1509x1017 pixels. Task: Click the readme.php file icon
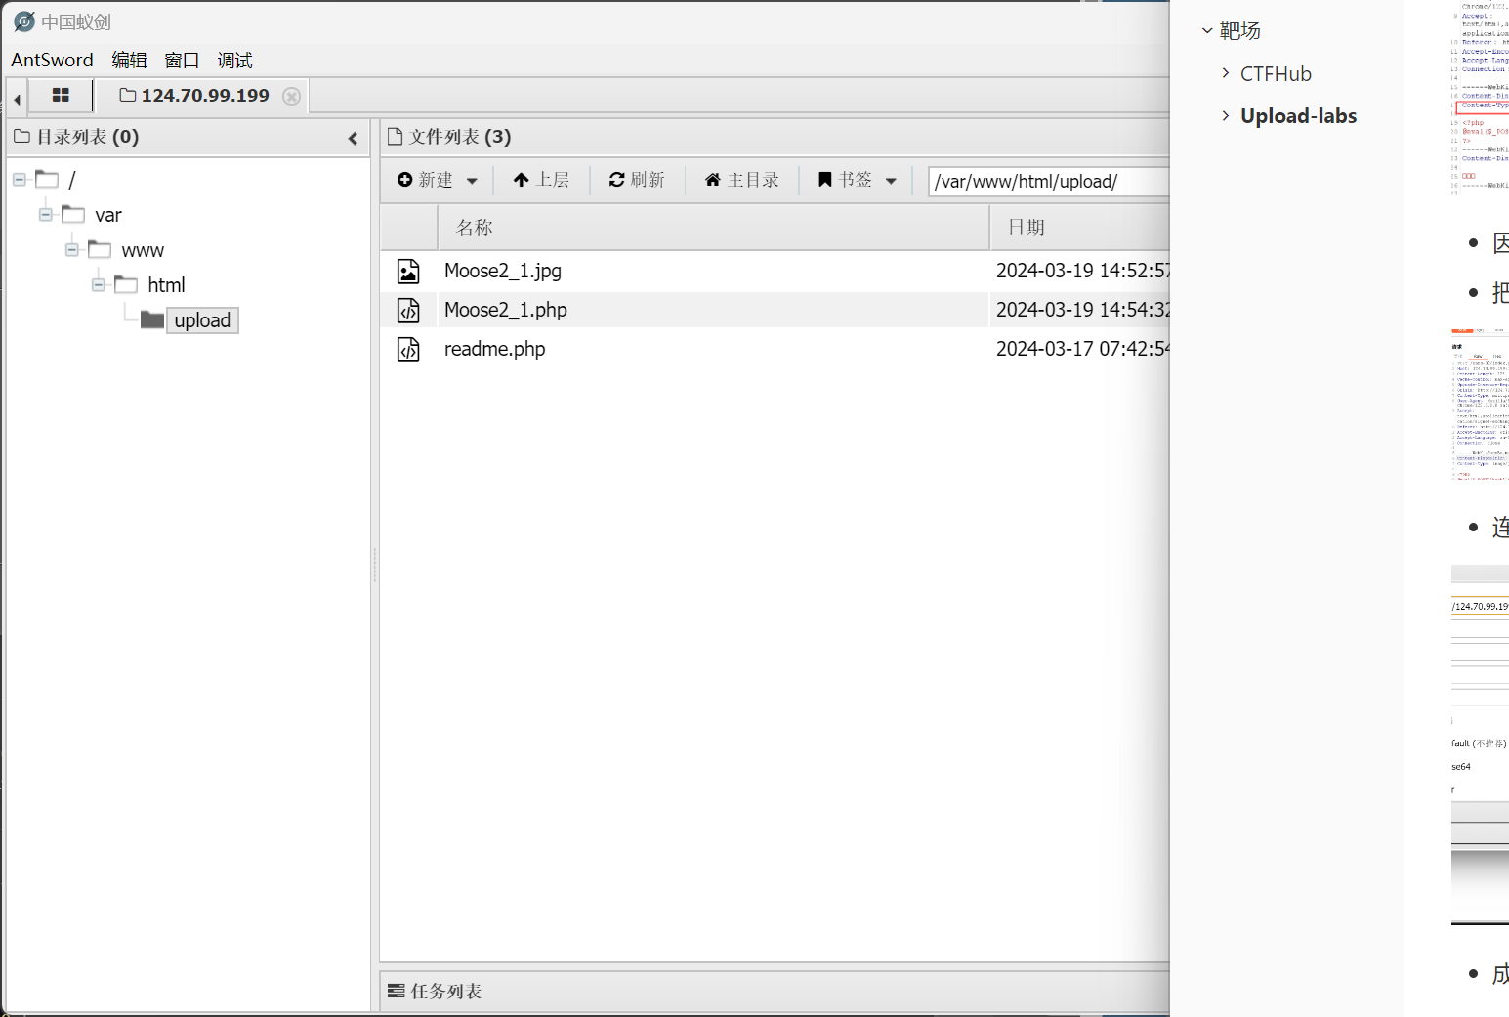click(408, 349)
